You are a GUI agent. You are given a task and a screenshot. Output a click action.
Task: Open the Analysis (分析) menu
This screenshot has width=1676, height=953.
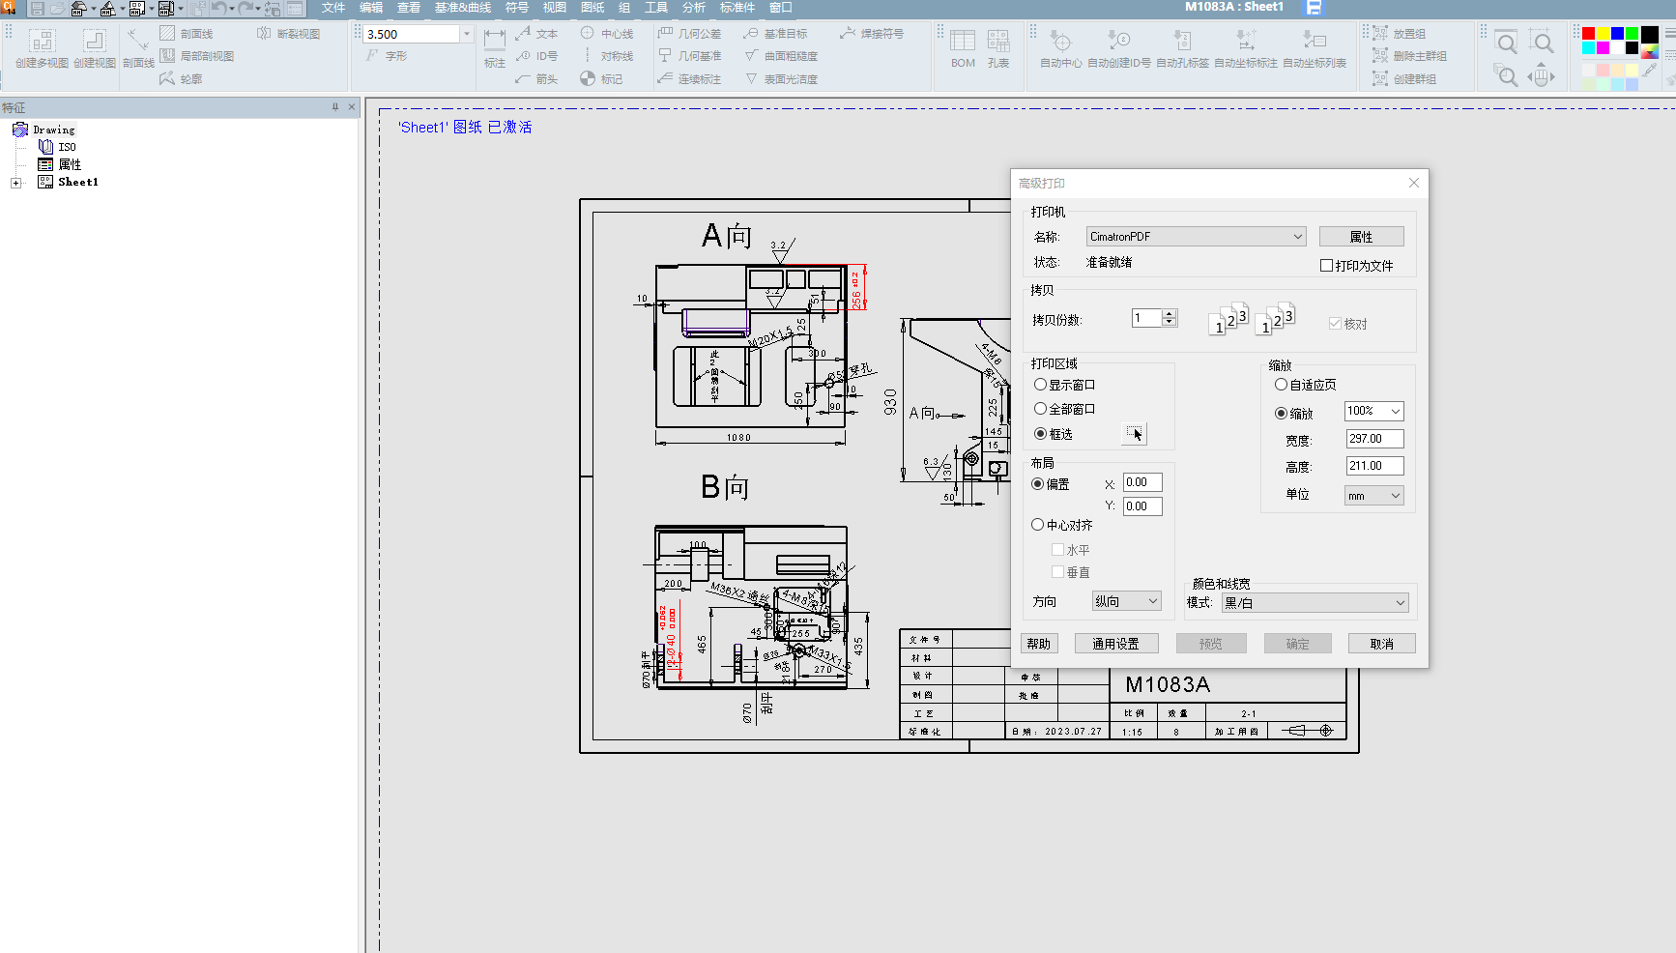tap(694, 8)
